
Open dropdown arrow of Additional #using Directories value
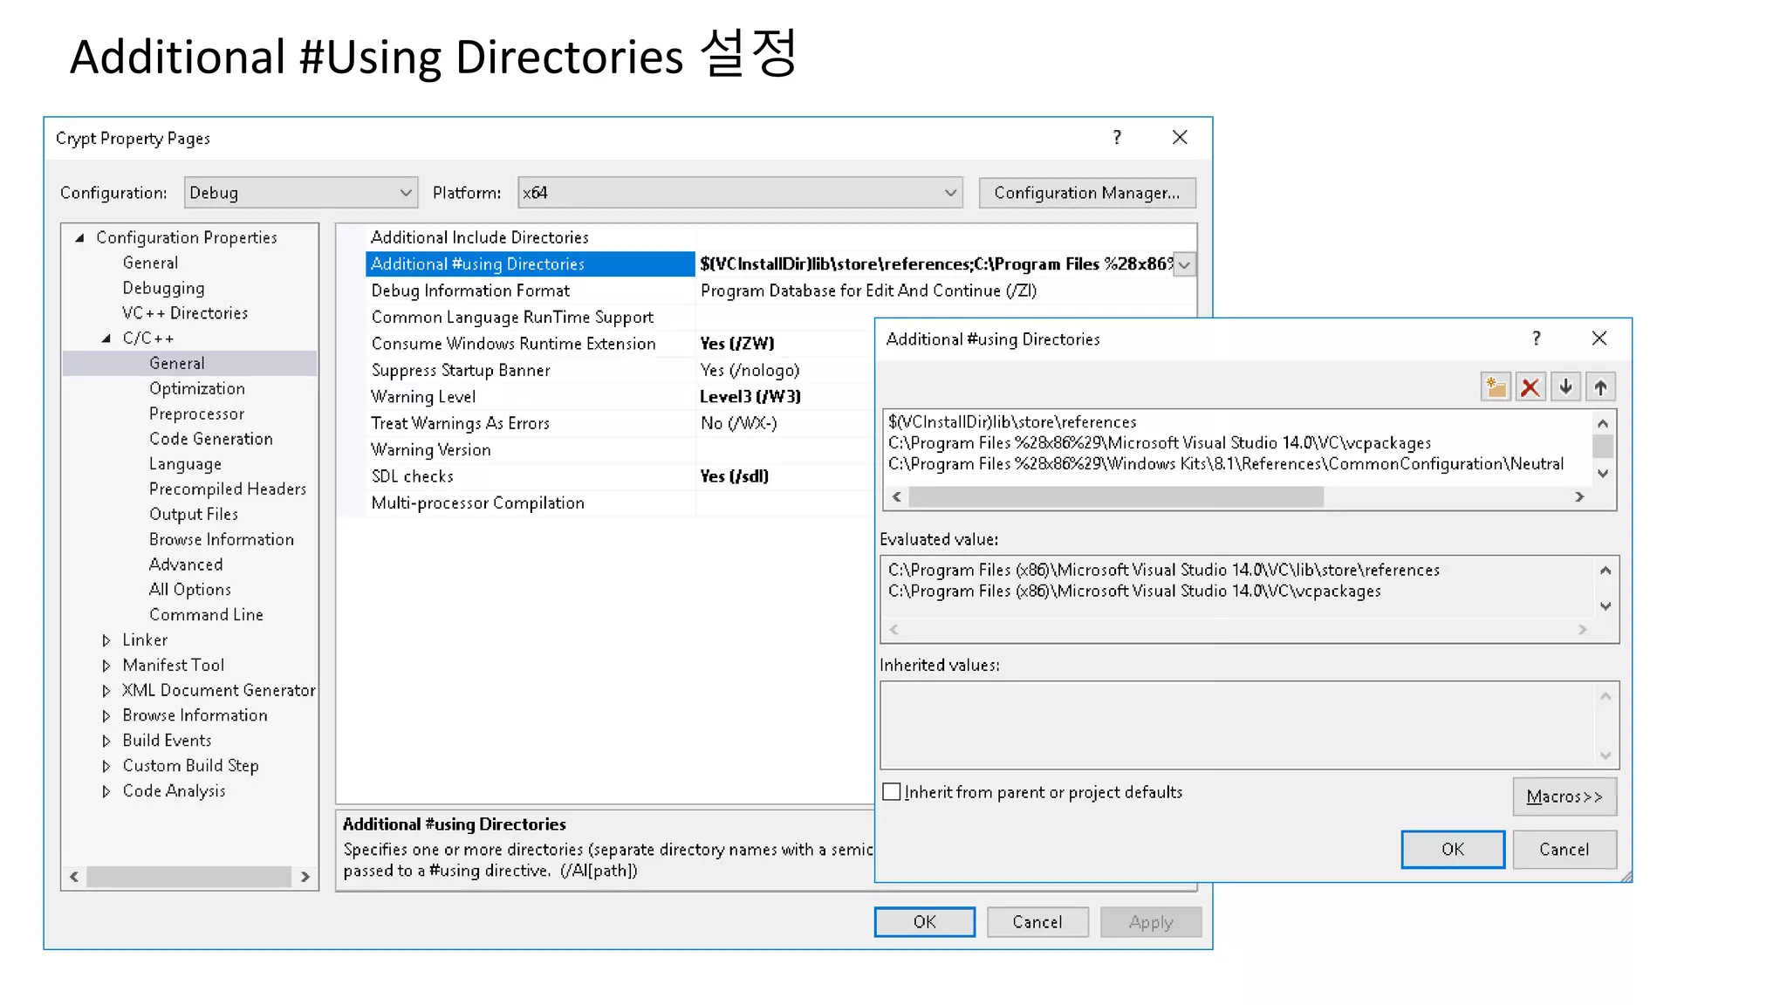(1184, 265)
